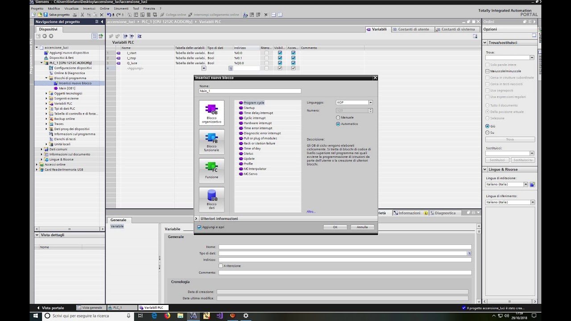Click the cut scissors icon
Viewport: 571px width, 321px height.
click(83, 15)
